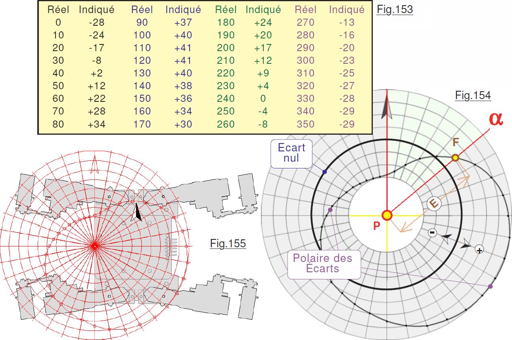Click the Réel cell '130'
Screen dimensions: 512x340
pyautogui.click(x=142, y=73)
